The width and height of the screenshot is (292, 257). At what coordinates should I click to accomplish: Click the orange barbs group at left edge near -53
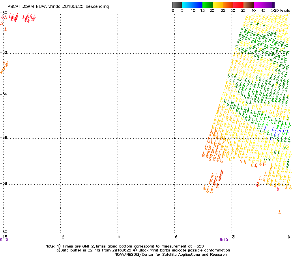tap(4, 67)
